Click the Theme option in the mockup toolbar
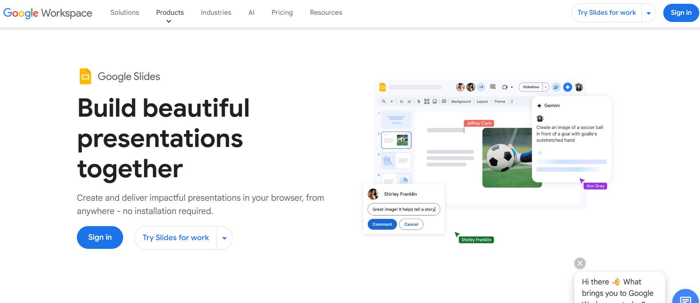Image resolution: width=700 pixels, height=303 pixels. [x=500, y=102]
